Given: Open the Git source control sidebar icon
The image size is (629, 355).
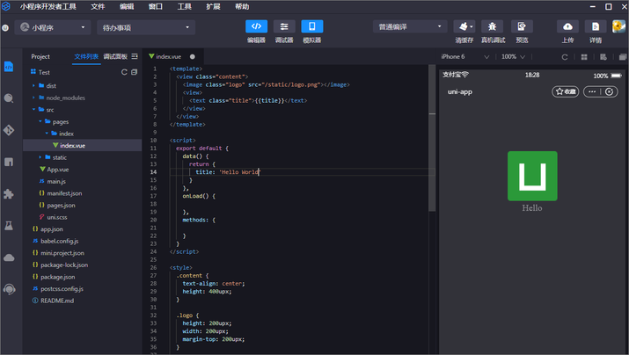Looking at the screenshot, I should (9, 130).
